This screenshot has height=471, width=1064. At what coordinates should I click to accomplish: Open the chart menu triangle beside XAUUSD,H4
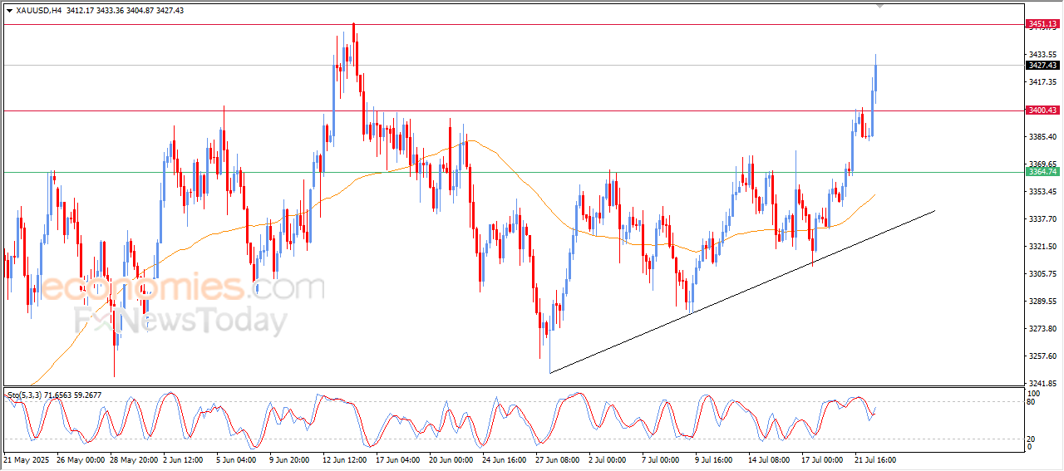click(x=9, y=10)
